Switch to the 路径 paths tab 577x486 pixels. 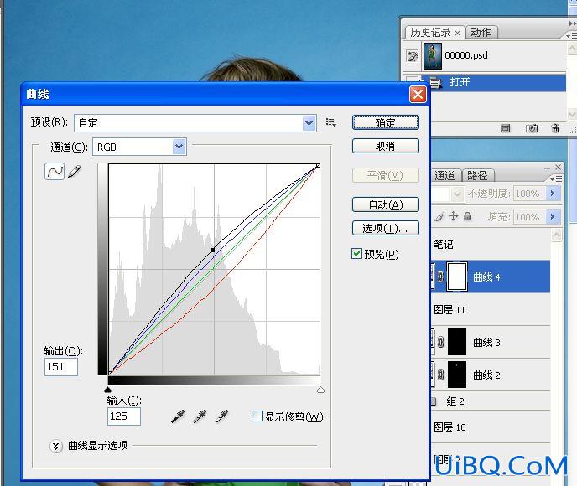pos(477,175)
